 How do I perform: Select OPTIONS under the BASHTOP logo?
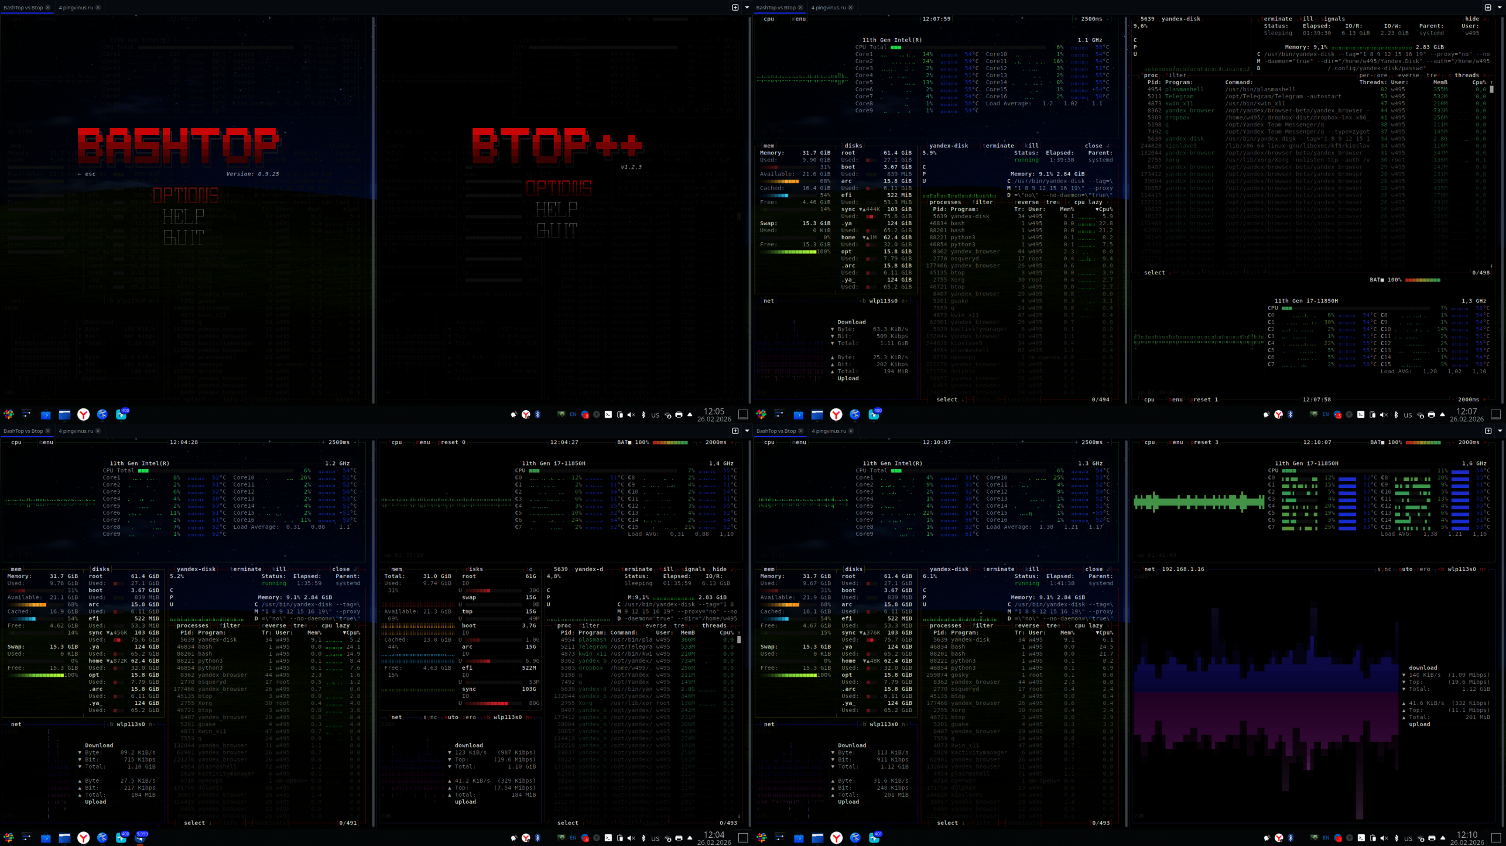pyautogui.click(x=186, y=195)
